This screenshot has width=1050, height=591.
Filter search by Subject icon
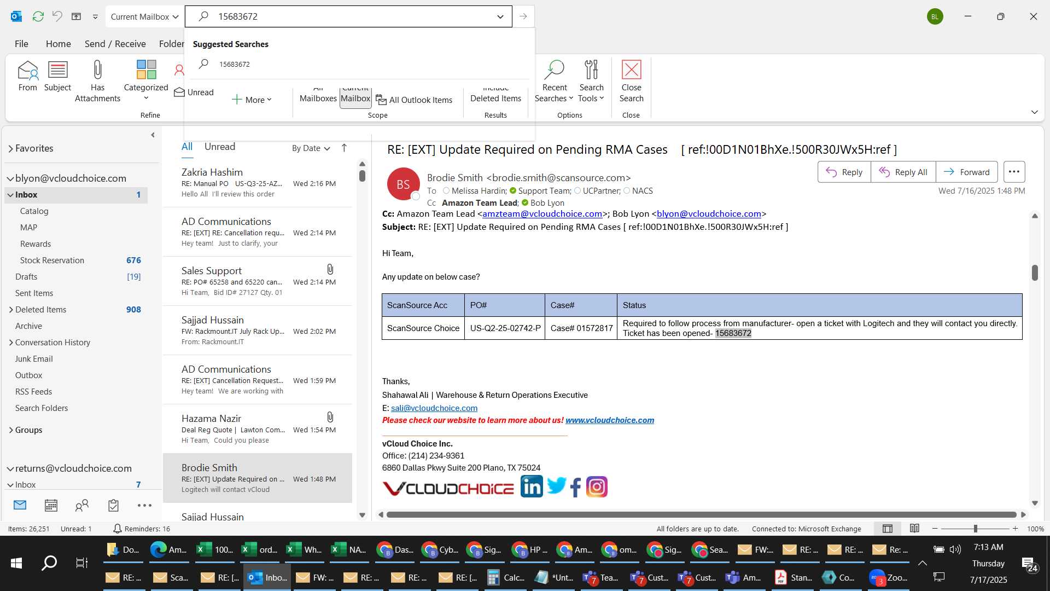pyautogui.click(x=57, y=77)
